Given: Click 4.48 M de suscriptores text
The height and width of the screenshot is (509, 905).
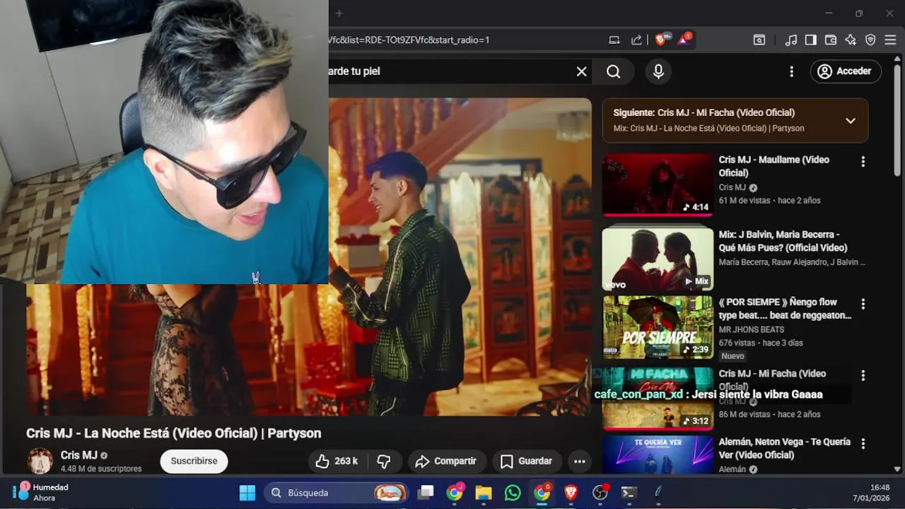Looking at the screenshot, I should point(101,469).
